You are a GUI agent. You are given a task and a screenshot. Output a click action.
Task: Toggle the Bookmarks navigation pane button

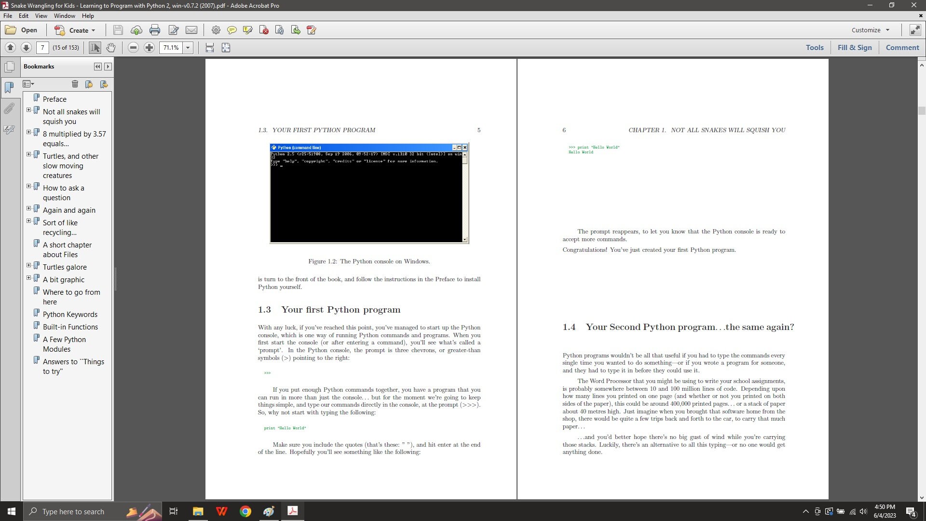coord(9,87)
